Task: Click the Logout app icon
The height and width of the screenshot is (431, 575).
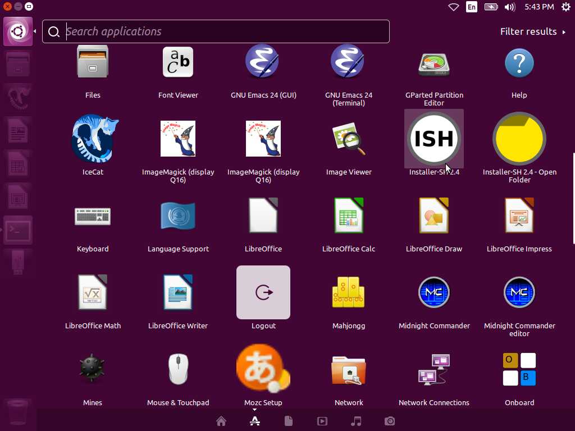Action: click(263, 292)
